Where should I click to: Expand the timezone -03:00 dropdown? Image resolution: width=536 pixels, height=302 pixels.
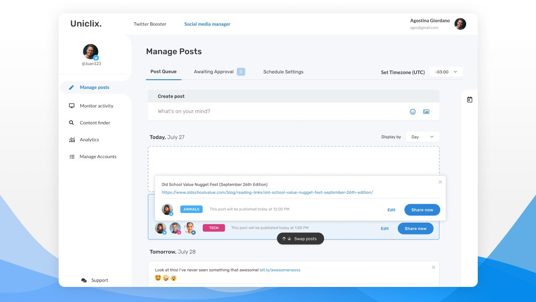pyautogui.click(x=446, y=72)
